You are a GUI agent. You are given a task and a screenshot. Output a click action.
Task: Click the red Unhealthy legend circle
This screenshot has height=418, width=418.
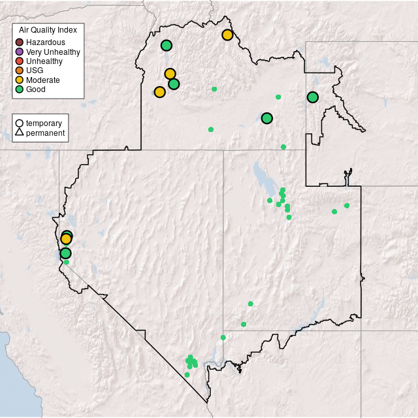tap(20, 61)
